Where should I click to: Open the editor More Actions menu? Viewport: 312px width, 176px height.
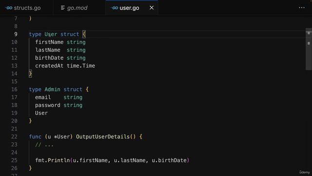pyautogui.click(x=302, y=8)
